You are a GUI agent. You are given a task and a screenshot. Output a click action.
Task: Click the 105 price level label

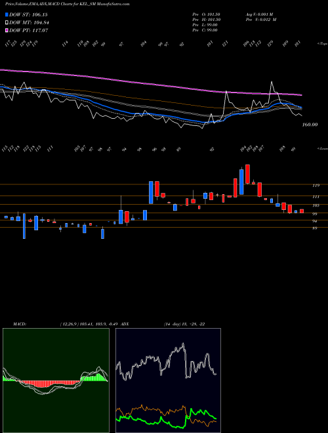click(316, 205)
